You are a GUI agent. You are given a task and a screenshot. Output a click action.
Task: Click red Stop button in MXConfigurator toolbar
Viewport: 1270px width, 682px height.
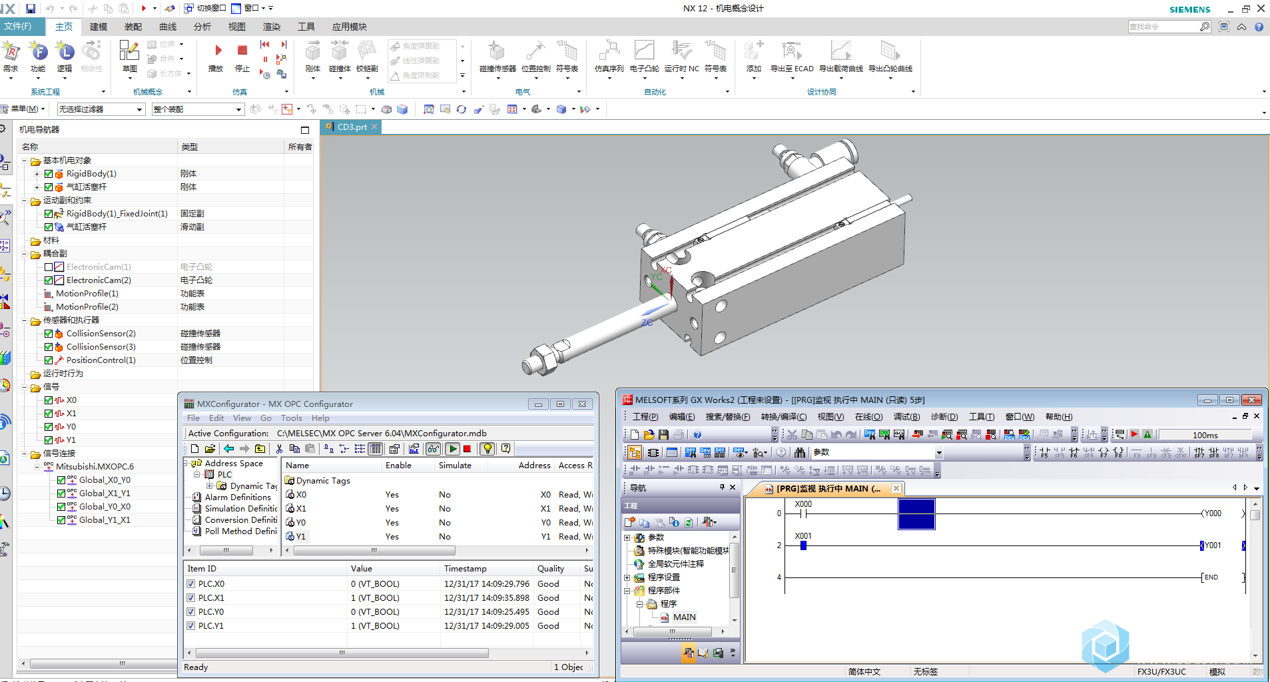pyautogui.click(x=467, y=449)
